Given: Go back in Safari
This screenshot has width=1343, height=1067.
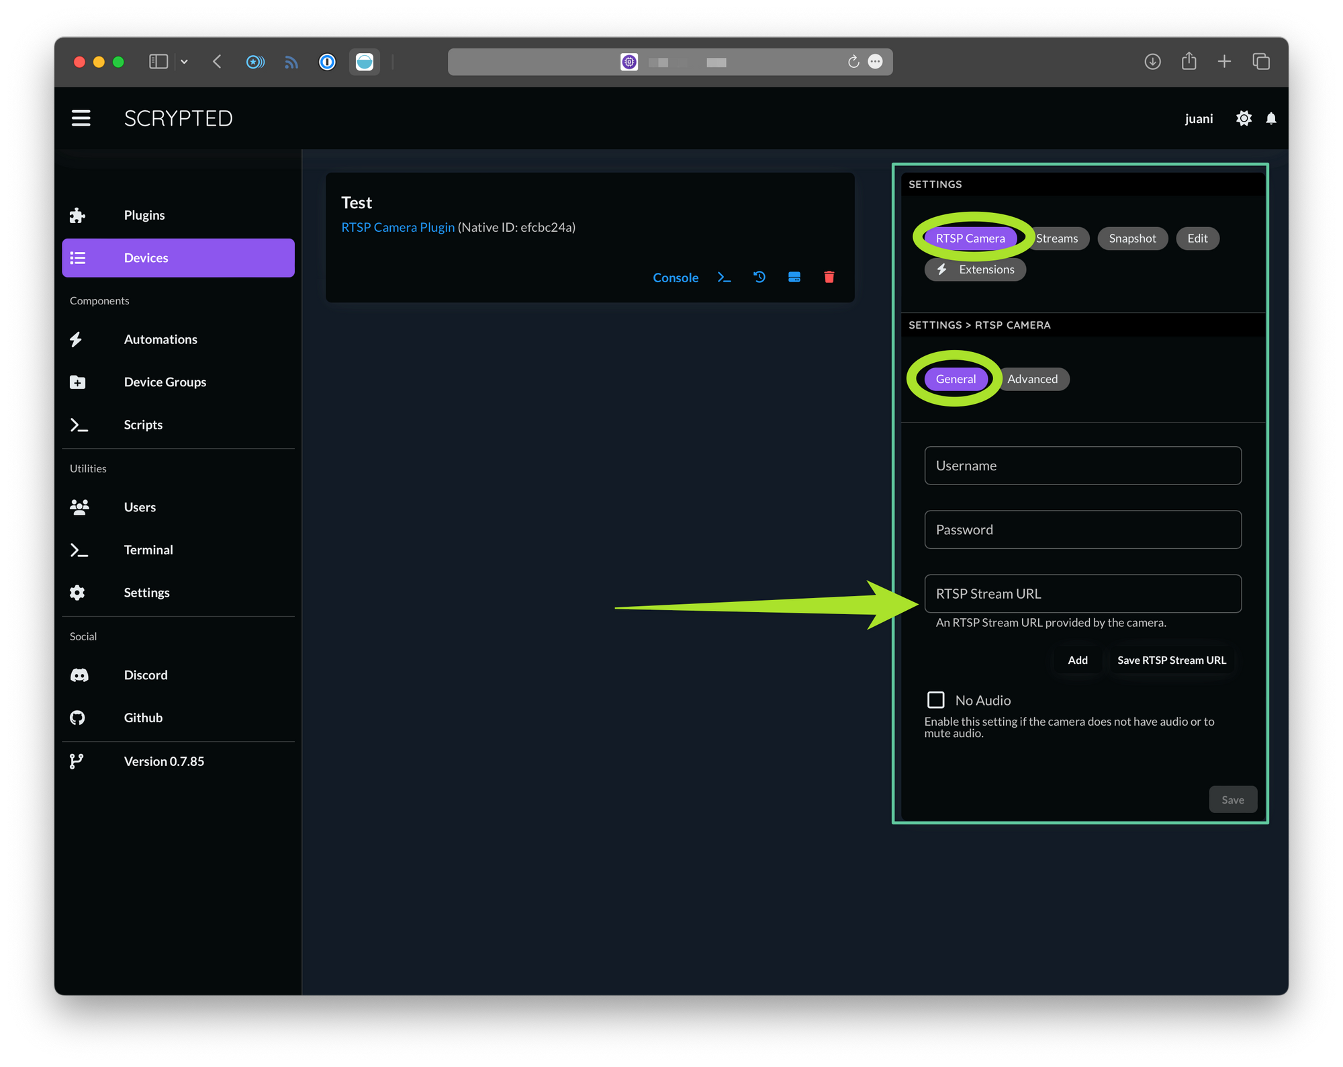Looking at the screenshot, I should pyautogui.click(x=217, y=62).
